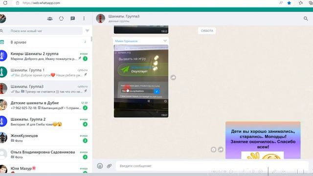Forward the sticker using its arrow icon
The width and height of the screenshot is (313, 176).
[x=221, y=150]
